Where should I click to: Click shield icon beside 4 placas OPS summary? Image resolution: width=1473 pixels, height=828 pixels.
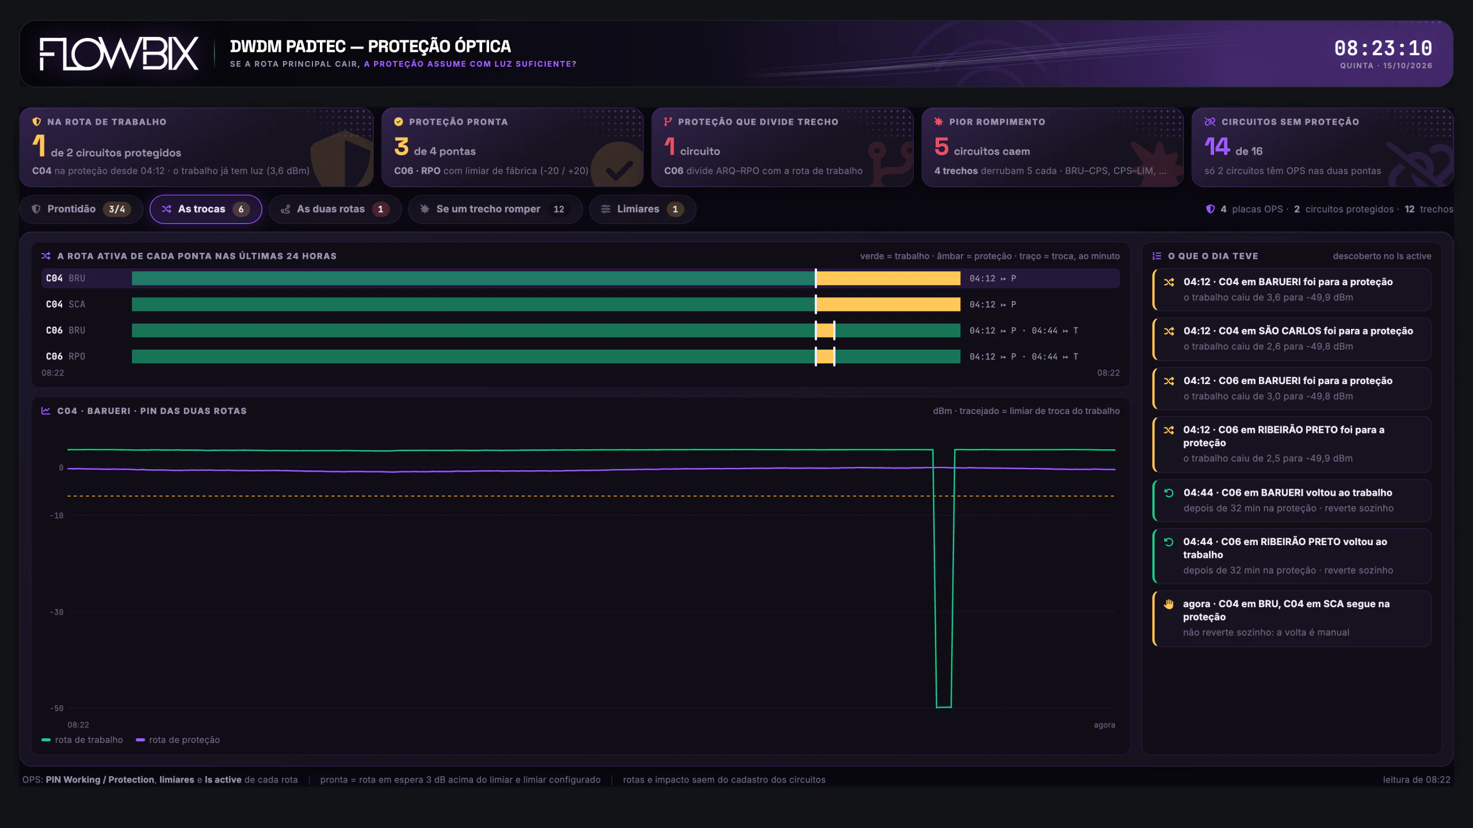[1211, 209]
